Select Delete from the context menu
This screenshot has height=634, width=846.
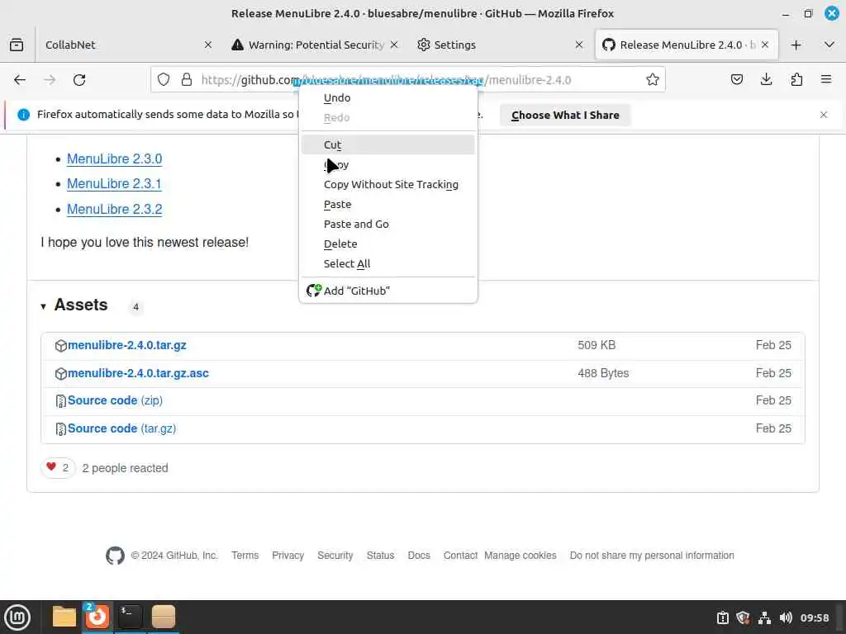click(x=388, y=244)
